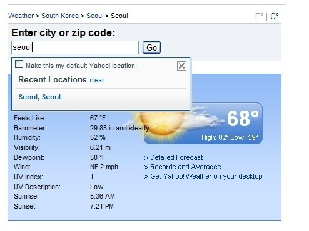Select Seoul, Seoul from recent locations

pyautogui.click(x=39, y=97)
